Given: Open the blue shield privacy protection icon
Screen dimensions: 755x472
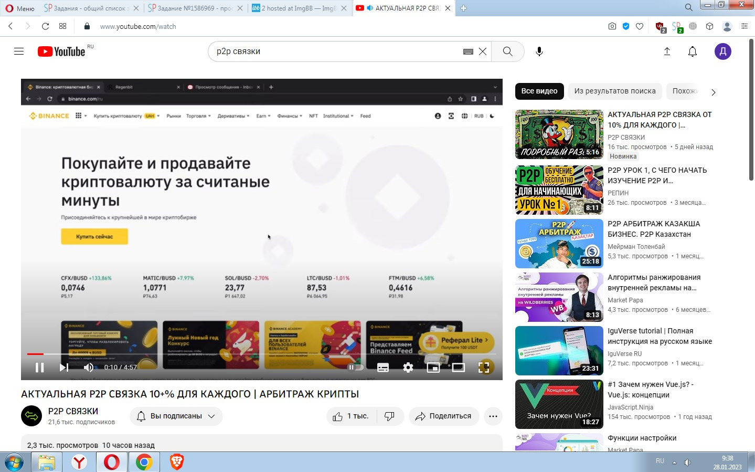Looking at the screenshot, I should (626, 26).
